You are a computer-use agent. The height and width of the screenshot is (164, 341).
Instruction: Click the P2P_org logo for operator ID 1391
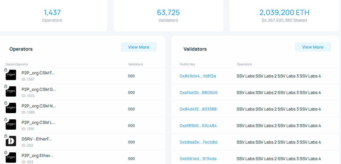[11, 125]
